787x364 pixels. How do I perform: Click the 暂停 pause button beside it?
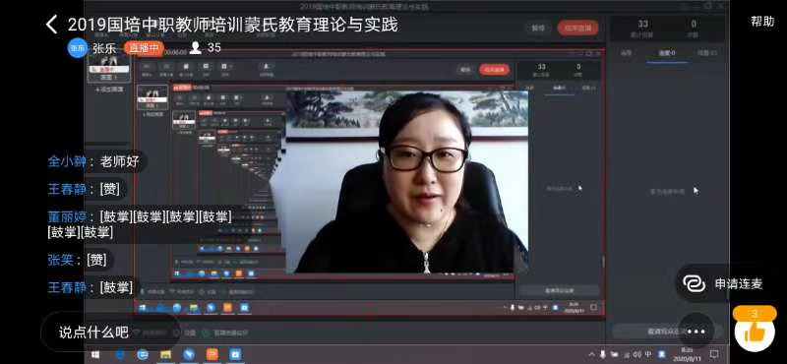tap(538, 29)
